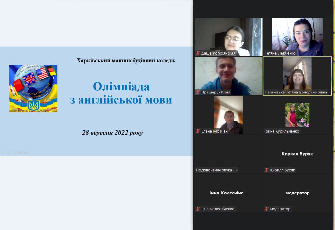Click Подключение звука status label
335x230 pixels.
click(x=216, y=170)
